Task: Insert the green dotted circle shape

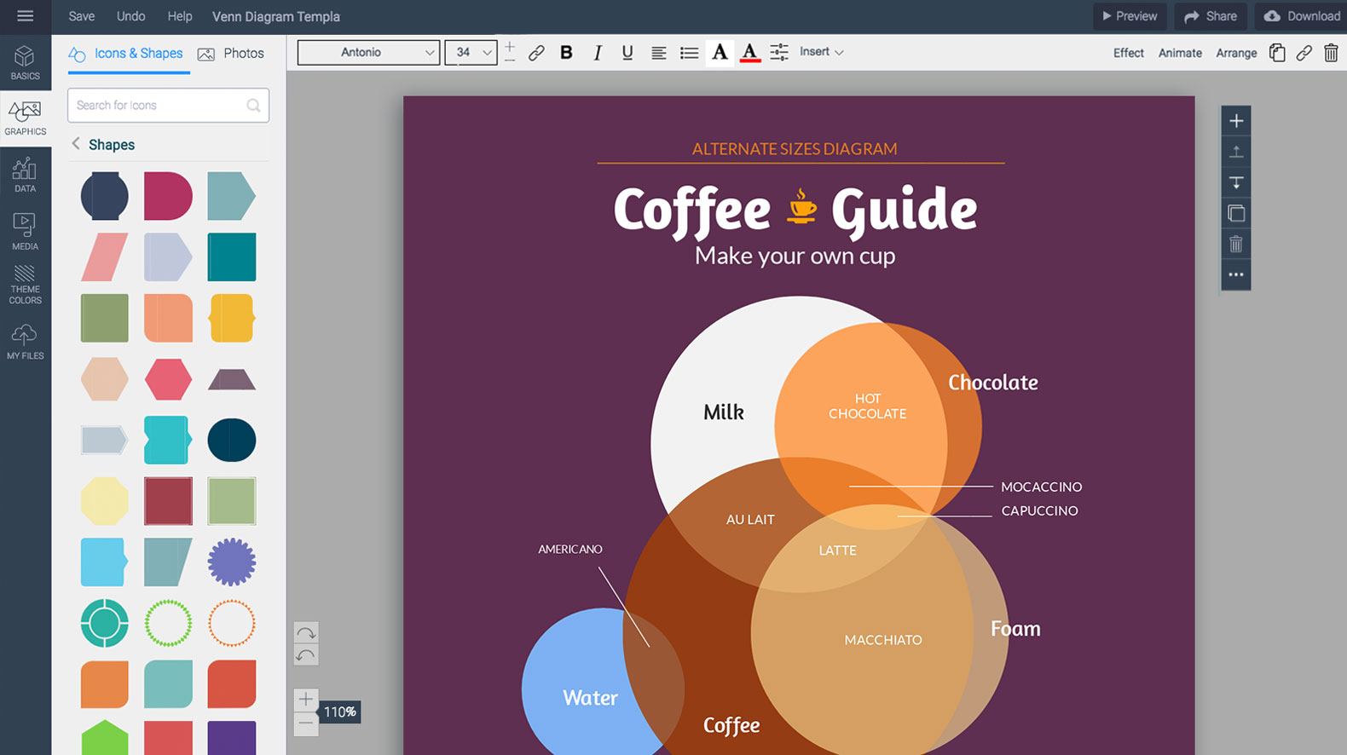Action: tap(168, 623)
